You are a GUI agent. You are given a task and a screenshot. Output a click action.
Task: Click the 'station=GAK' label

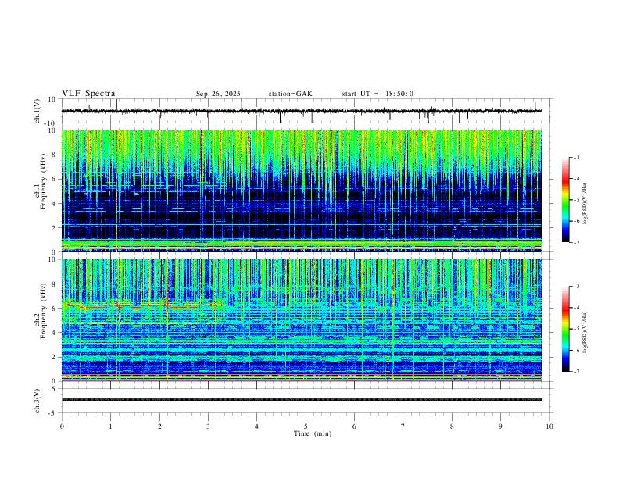pos(290,94)
